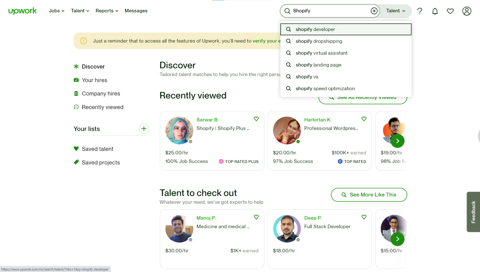Screen dimensions: 480x272
Task: Click See More Like This button
Action: (x=369, y=195)
